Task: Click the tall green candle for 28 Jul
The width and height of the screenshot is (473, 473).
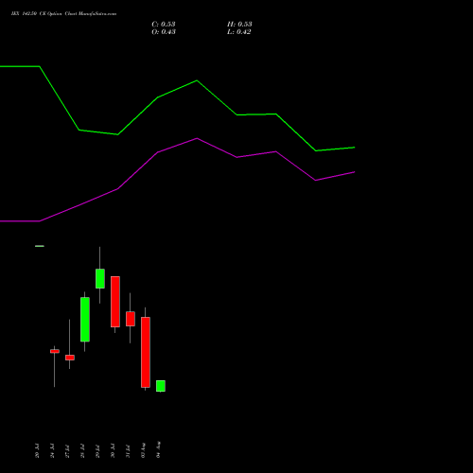Action: tap(85, 320)
